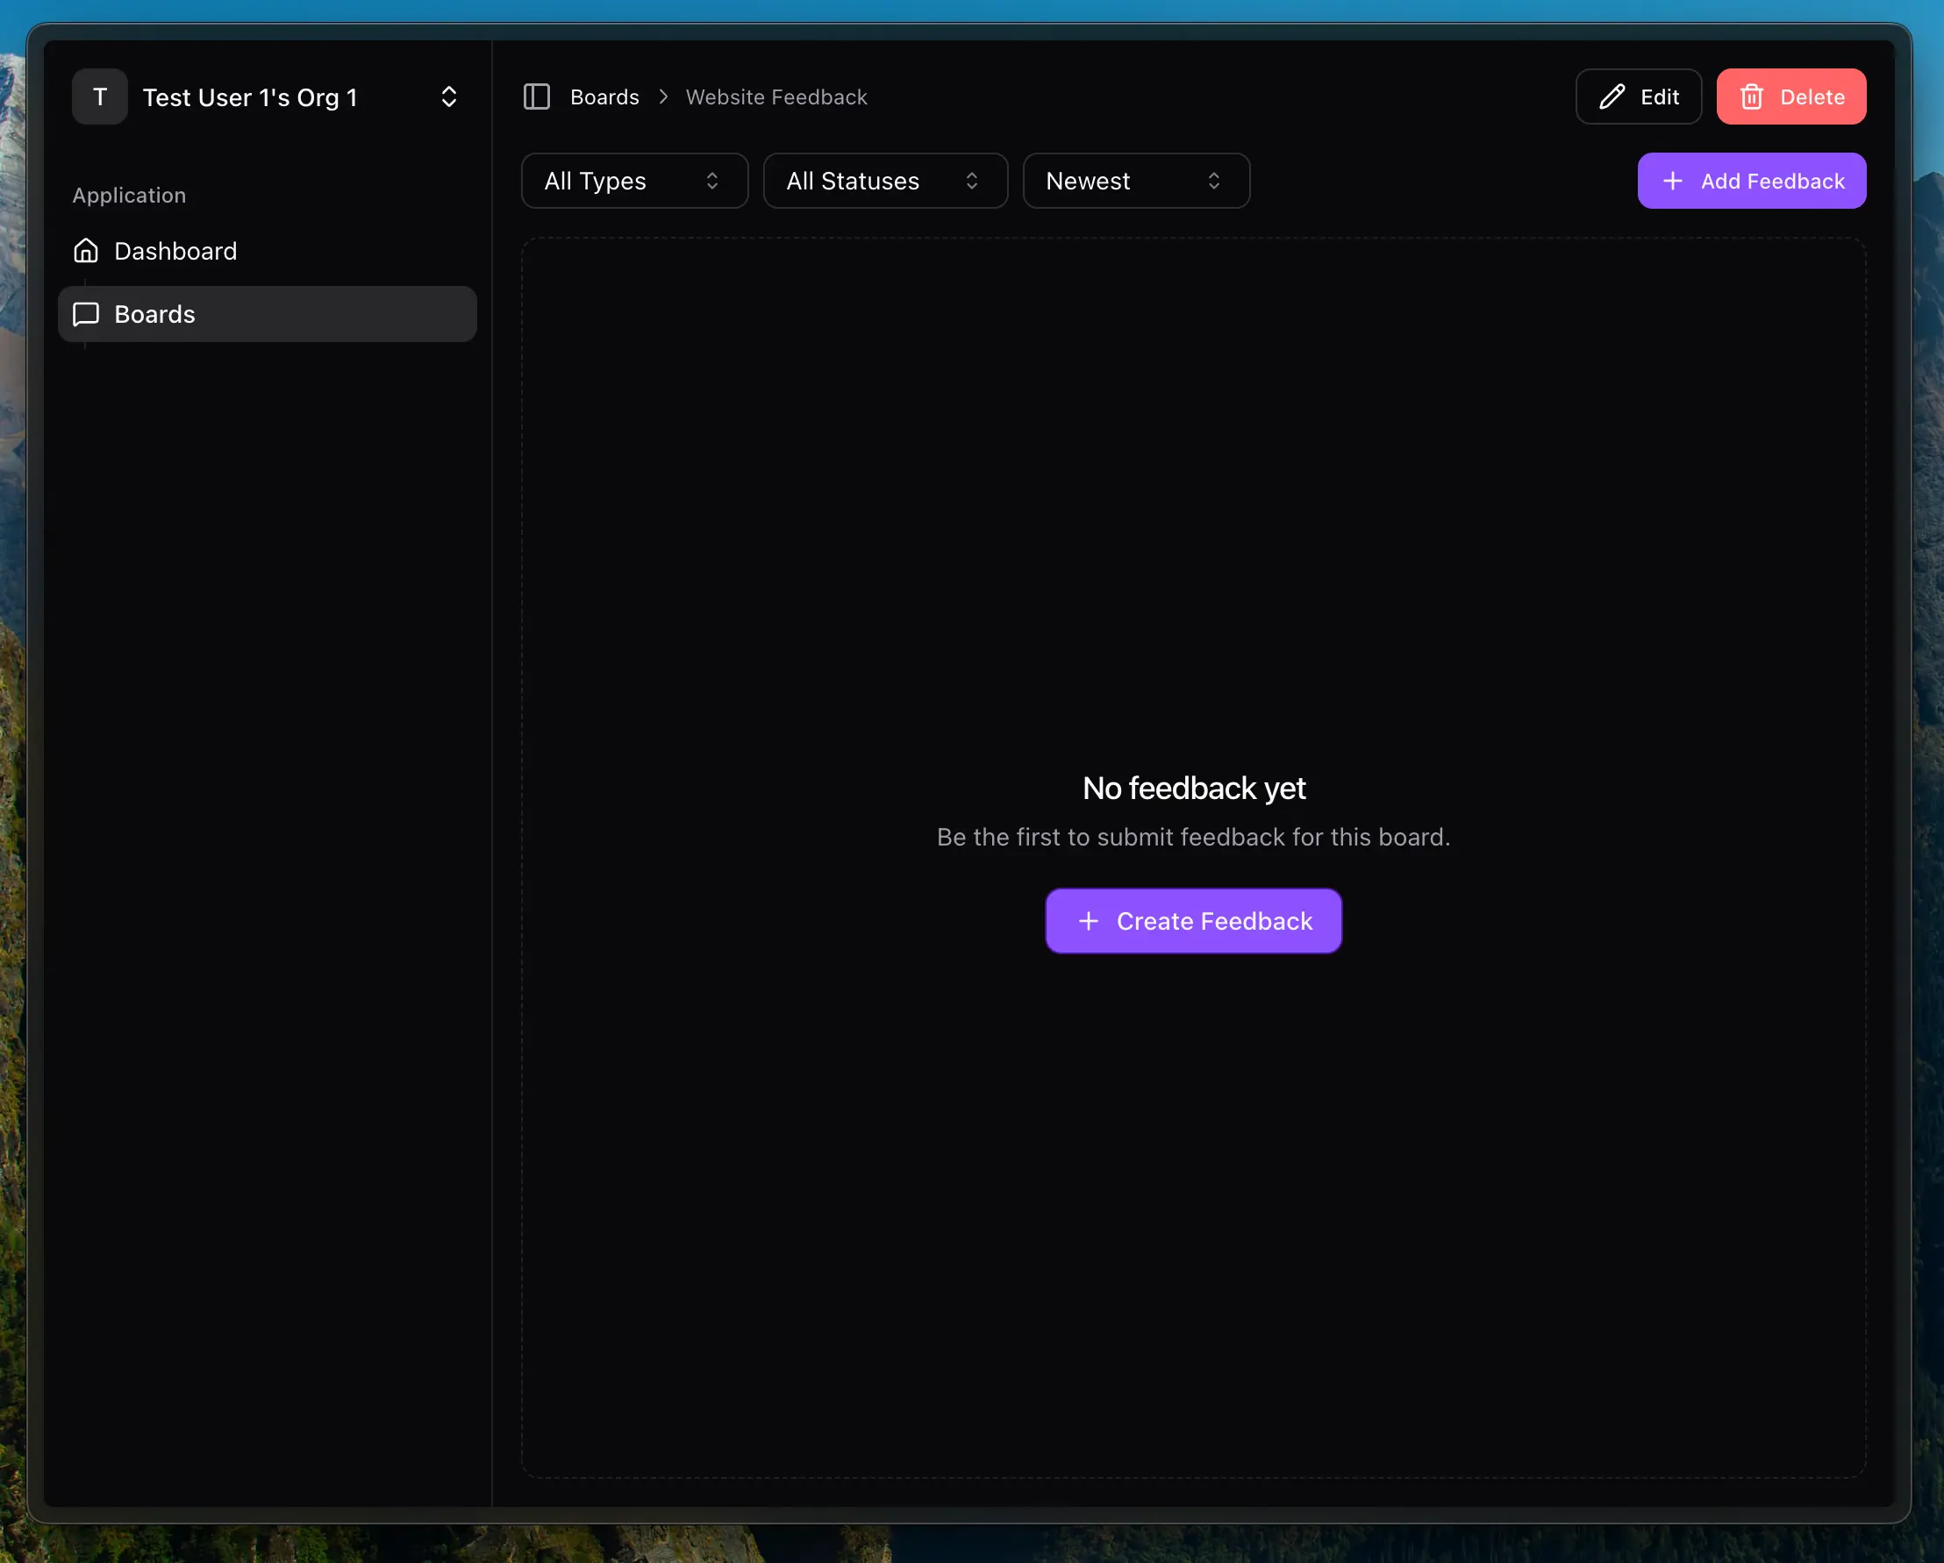Toggle the sidebar panel icon
The image size is (1944, 1563).
point(537,96)
